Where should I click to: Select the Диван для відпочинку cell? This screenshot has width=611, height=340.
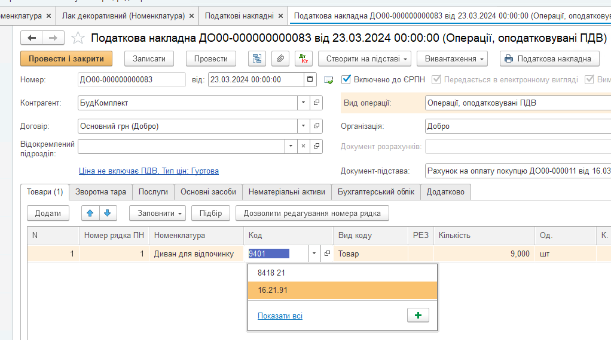point(196,254)
